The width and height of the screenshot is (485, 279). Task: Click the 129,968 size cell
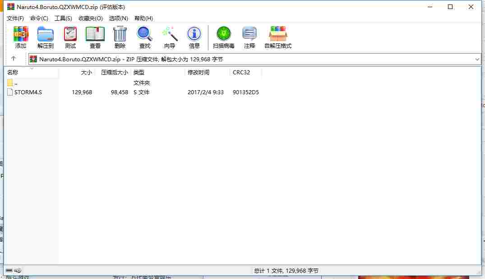[x=82, y=92]
